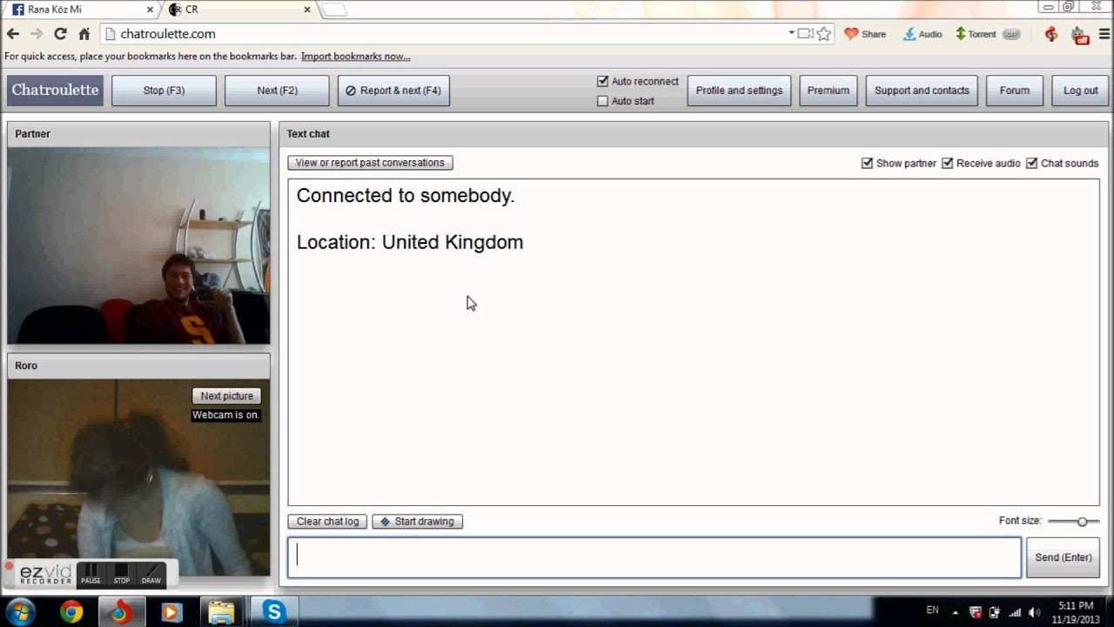Click the red music clef extension icon
This screenshot has width=1114, height=627.
click(x=1051, y=34)
